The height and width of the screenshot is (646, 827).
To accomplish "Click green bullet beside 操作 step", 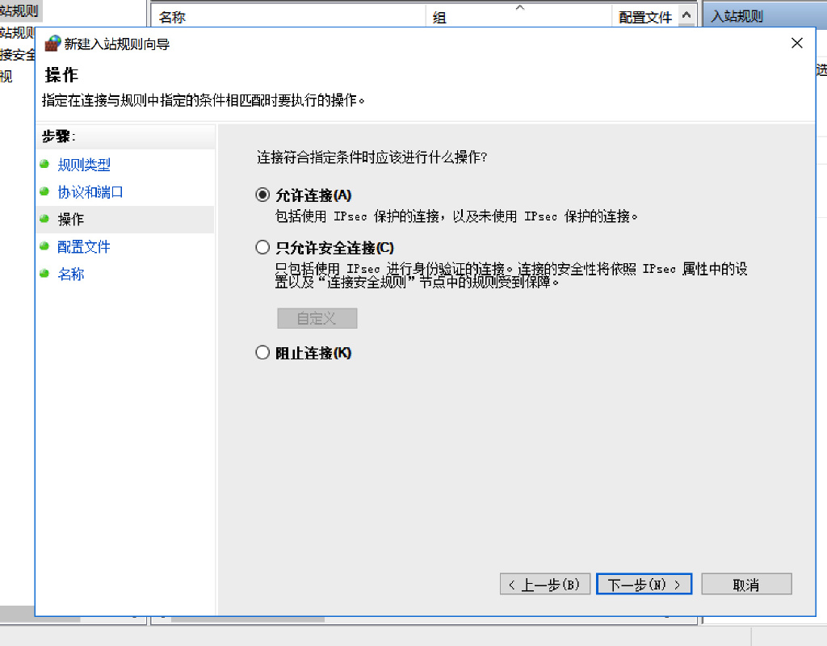I will click(x=44, y=219).
